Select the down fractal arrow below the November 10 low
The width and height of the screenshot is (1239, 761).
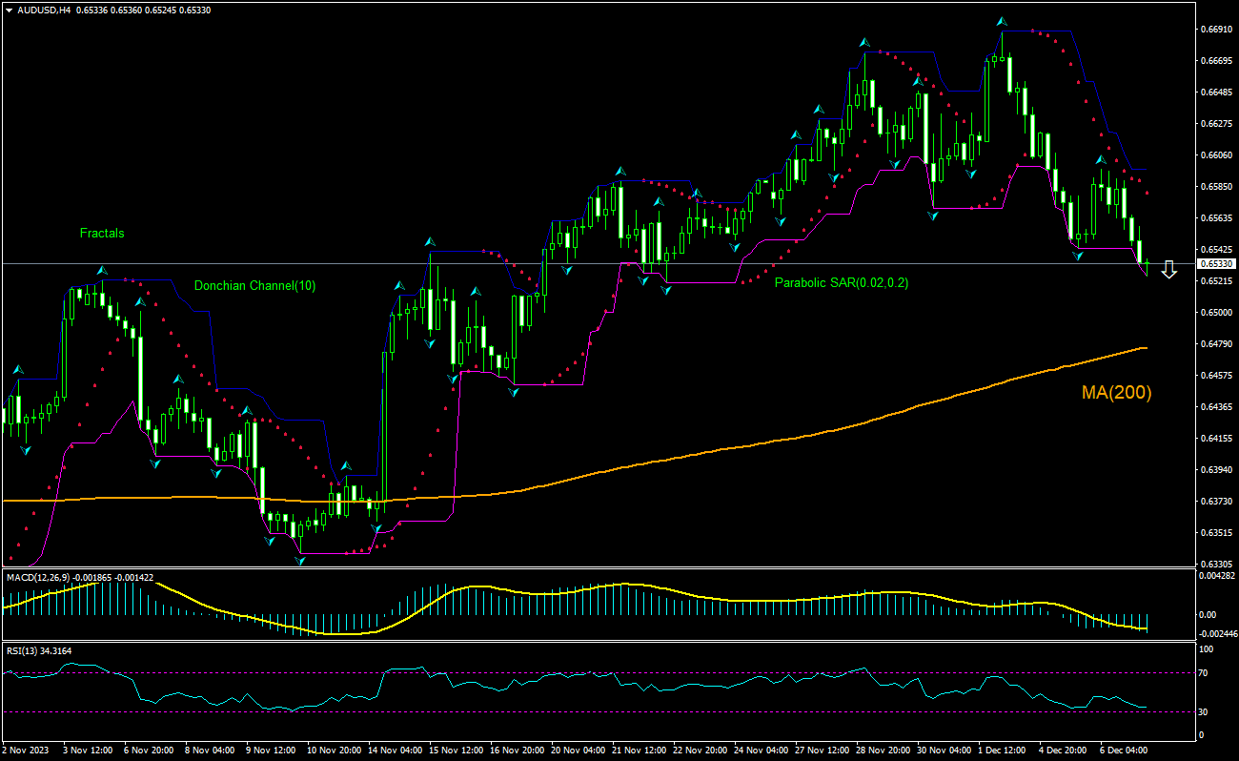300,562
